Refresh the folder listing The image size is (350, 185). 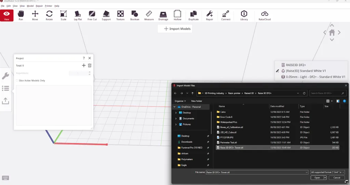304,93
